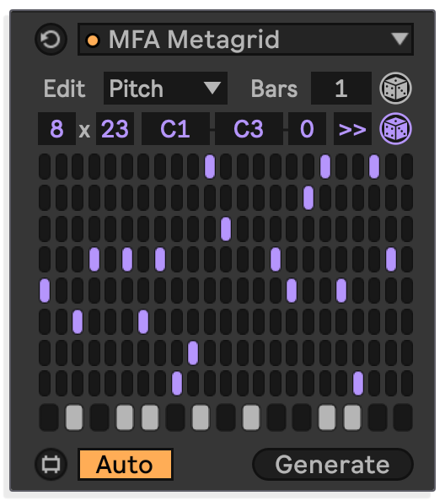This screenshot has height=501, width=445.
Task: Click the reset circular arrow icon
Action: (x=51, y=40)
